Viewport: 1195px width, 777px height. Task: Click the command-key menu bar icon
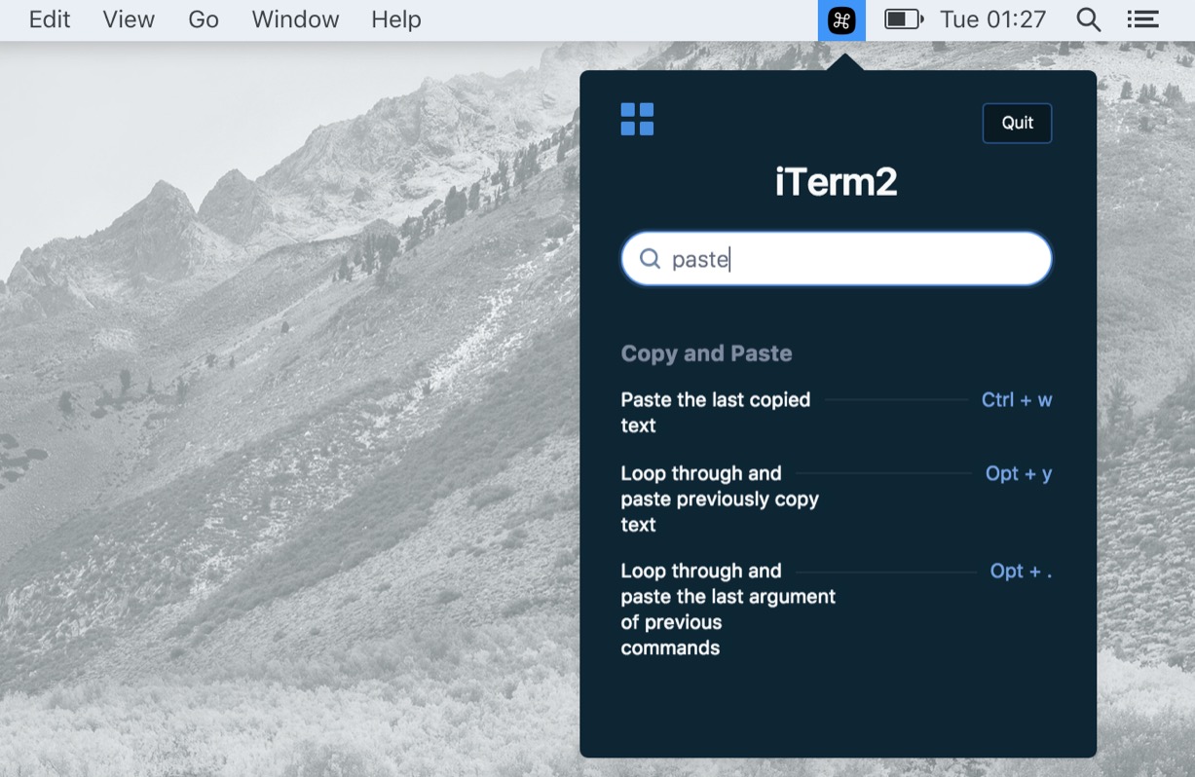coord(841,19)
